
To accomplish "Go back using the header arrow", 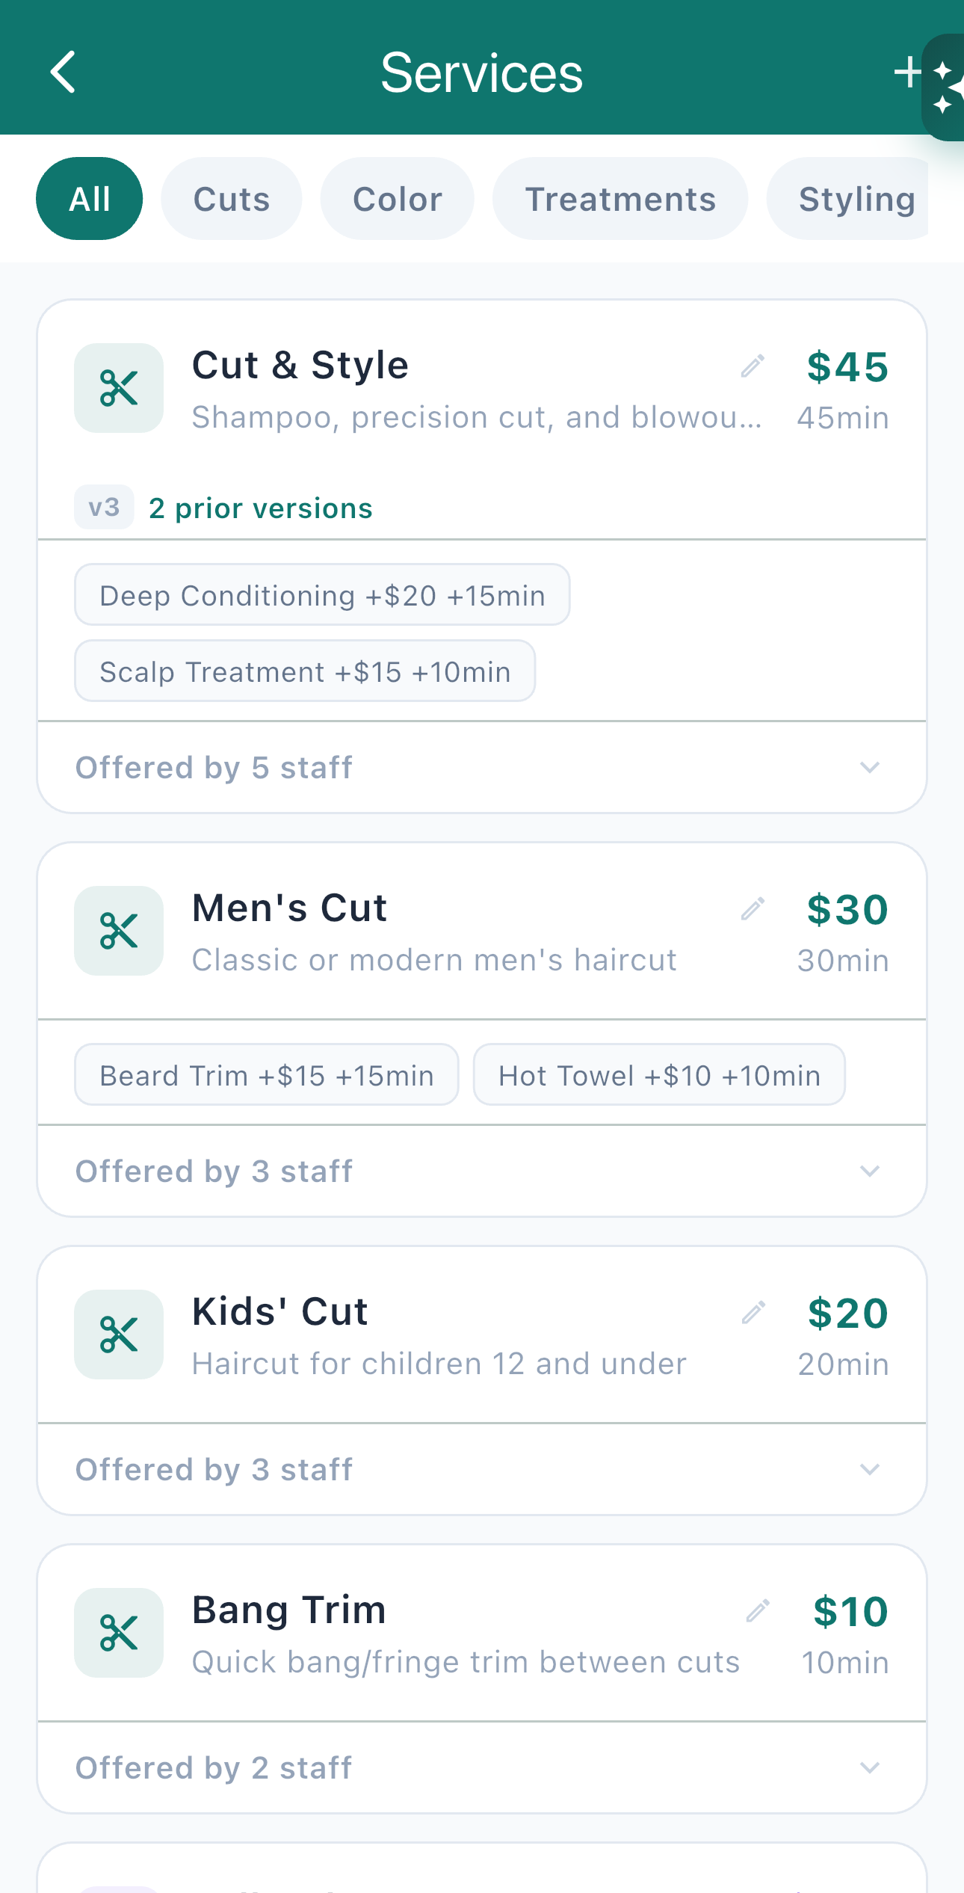I will tap(64, 73).
